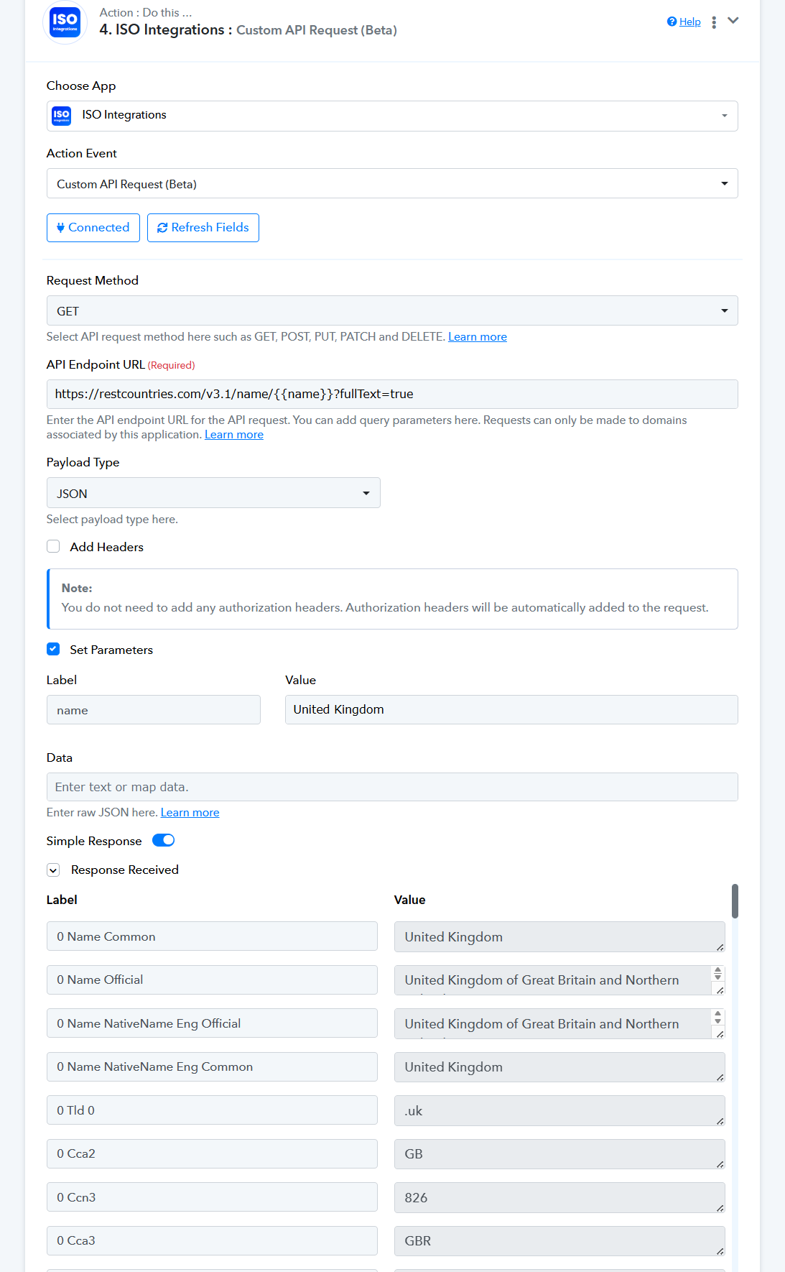Click the ISO icon inside Choose App field
This screenshot has height=1272, width=785.
pos(62,116)
